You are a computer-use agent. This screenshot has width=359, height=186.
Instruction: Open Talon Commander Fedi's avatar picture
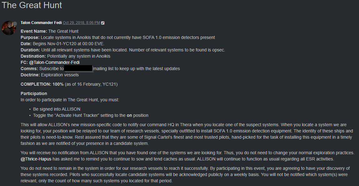click(9, 28)
